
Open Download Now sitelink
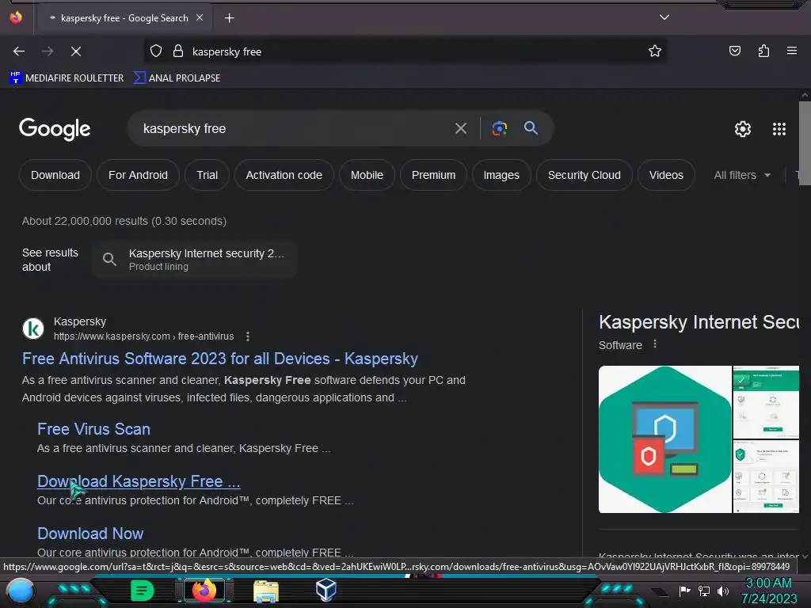click(90, 534)
